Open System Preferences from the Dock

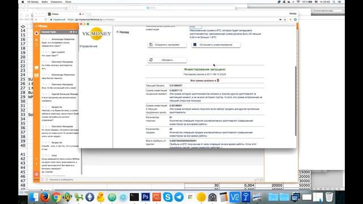pyautogui.click(x=212, y=197)
